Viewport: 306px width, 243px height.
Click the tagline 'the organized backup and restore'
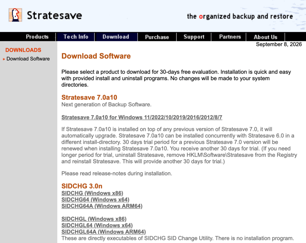(x=240, y=16)
